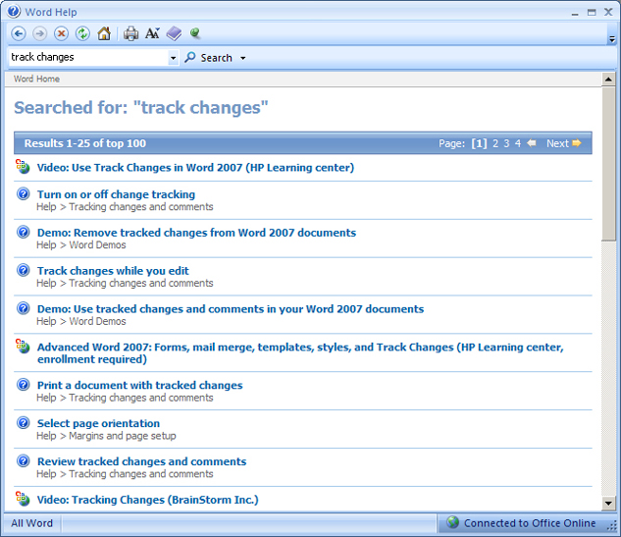Image resolution: width=621 pixels, height=537 pixels.
Task: Open the Search scope dropdown arrow
Action: [242, 58]
